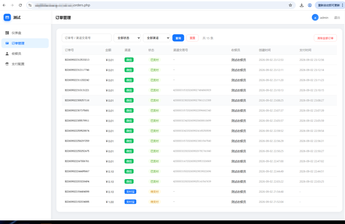Click the 共 15 条 record count

coord(208,38)
